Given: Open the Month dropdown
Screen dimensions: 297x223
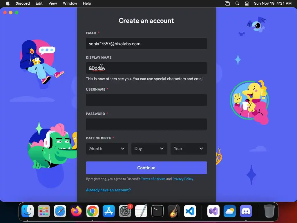Looking at the screenshot, I should 107,149.
